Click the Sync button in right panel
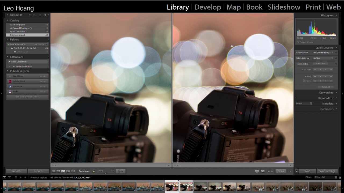Screen dimensions: 344x193 (307, 171)
